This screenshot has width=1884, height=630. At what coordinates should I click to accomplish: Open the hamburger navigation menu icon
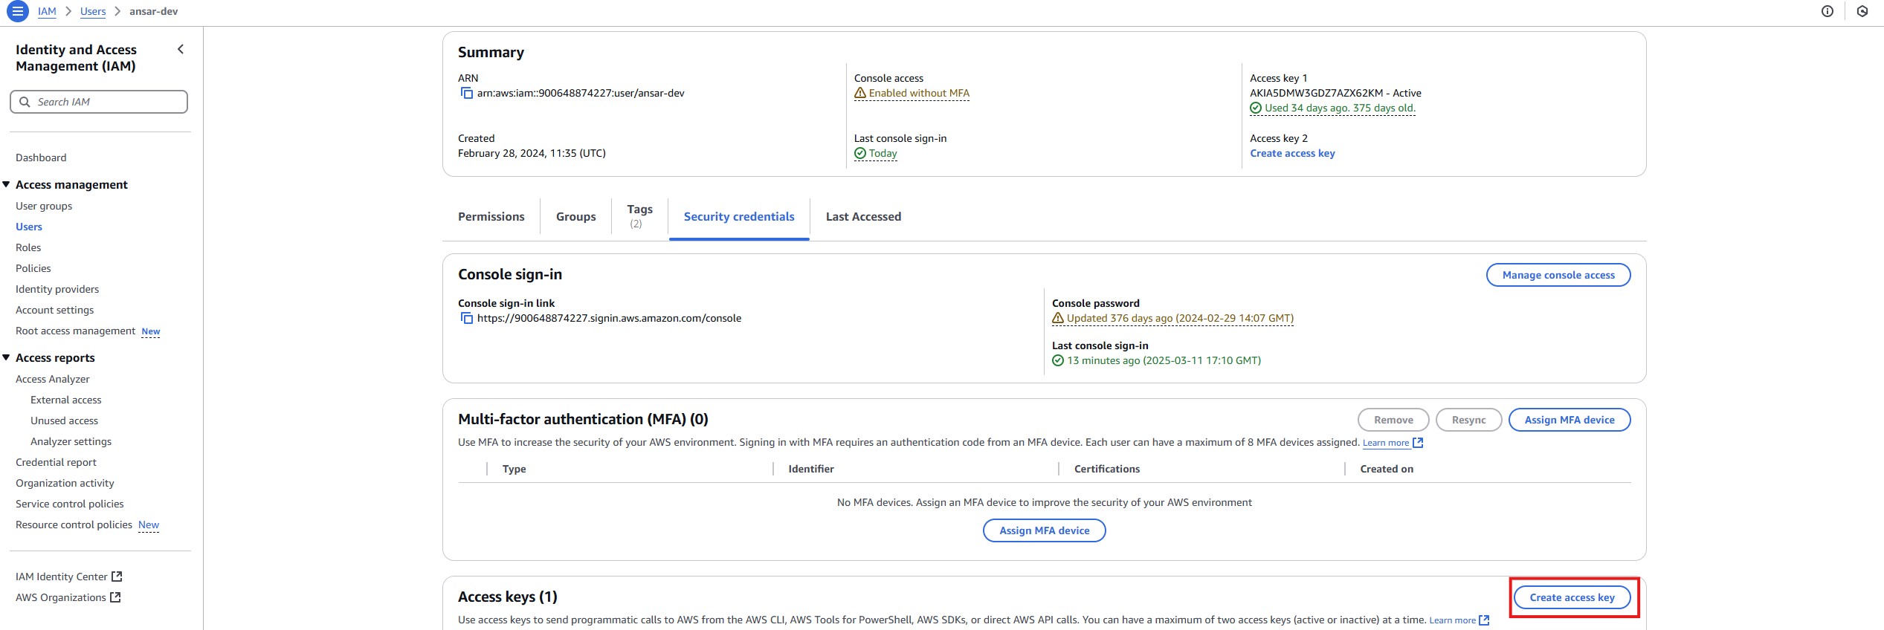(x=18, y=11)
